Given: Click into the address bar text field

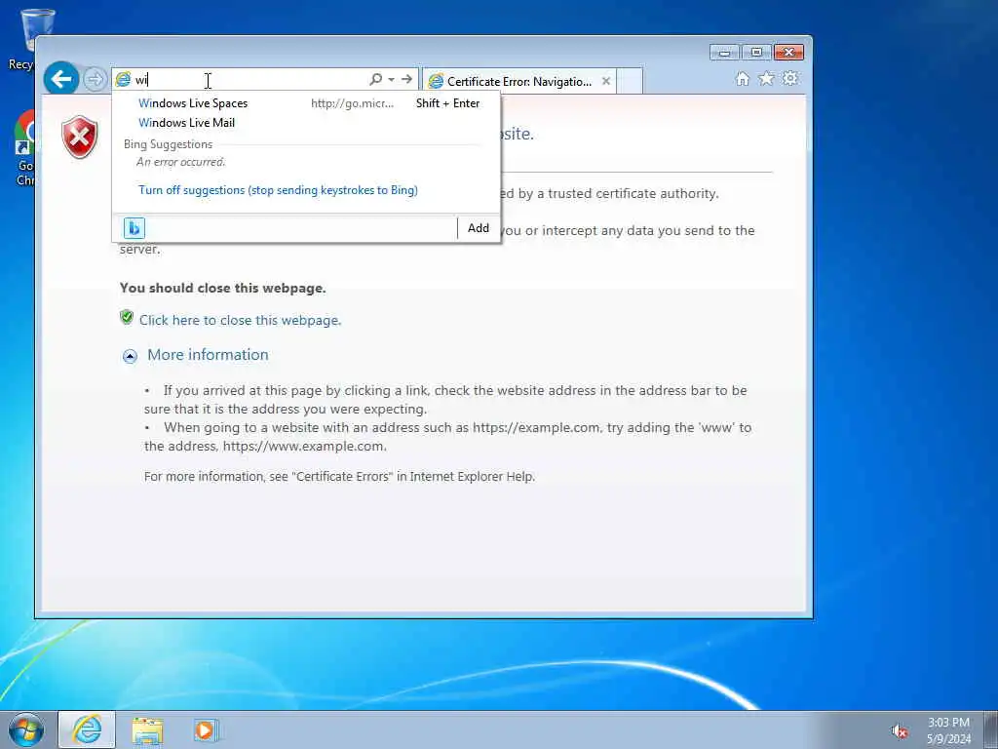Looking at the screenshot, I should 250,80.
